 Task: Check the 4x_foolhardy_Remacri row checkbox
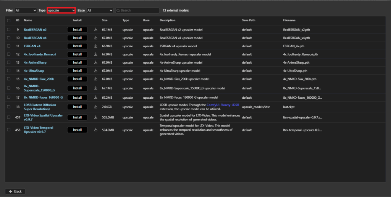[9, 54]
